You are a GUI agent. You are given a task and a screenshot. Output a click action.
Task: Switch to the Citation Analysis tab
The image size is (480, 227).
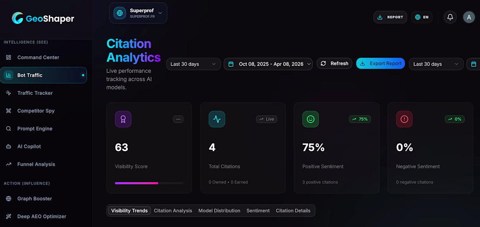pos(173,210)
